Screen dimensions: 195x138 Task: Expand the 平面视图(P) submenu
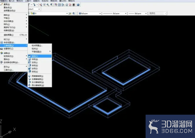click(40, 52)
